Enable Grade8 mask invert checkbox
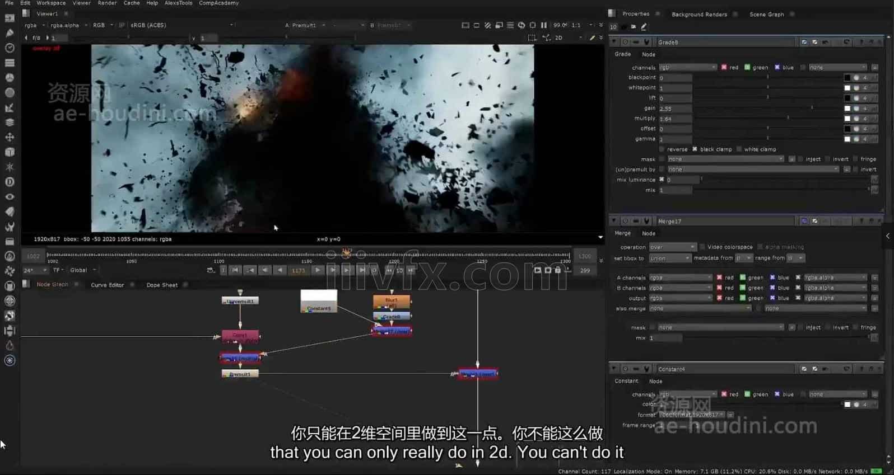This screenshot has height=475, width=894. (x=827, y=159)
